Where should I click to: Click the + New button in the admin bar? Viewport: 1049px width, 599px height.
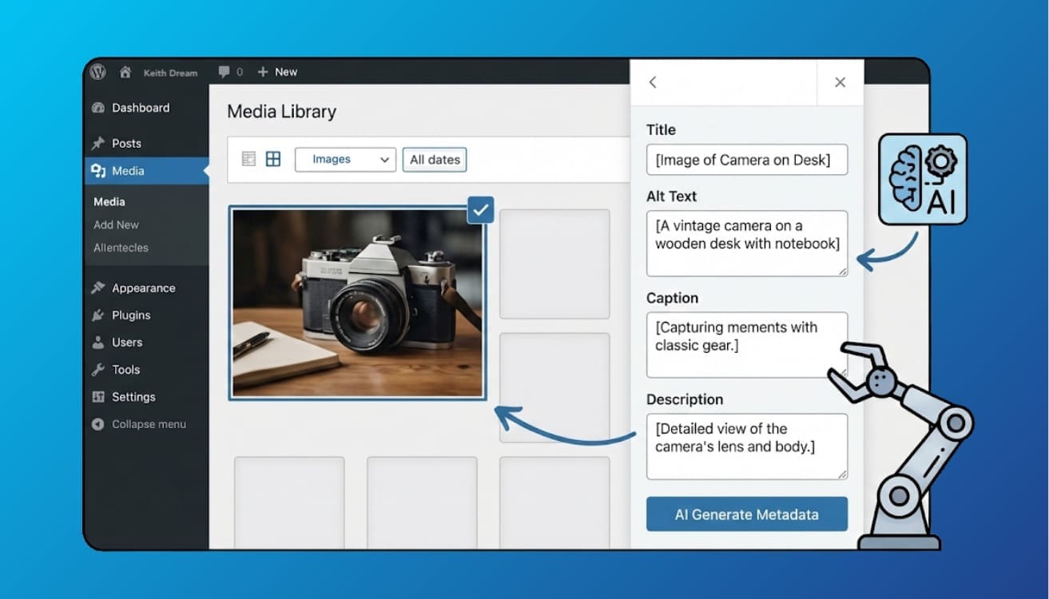point(277,72)
